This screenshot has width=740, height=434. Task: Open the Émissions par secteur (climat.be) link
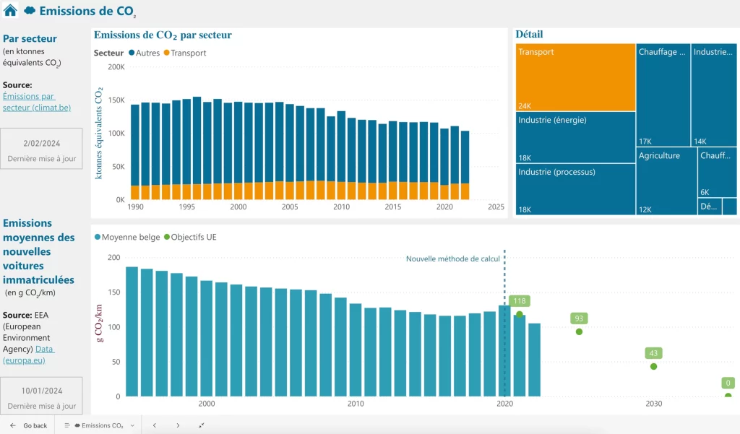(29, 102)
